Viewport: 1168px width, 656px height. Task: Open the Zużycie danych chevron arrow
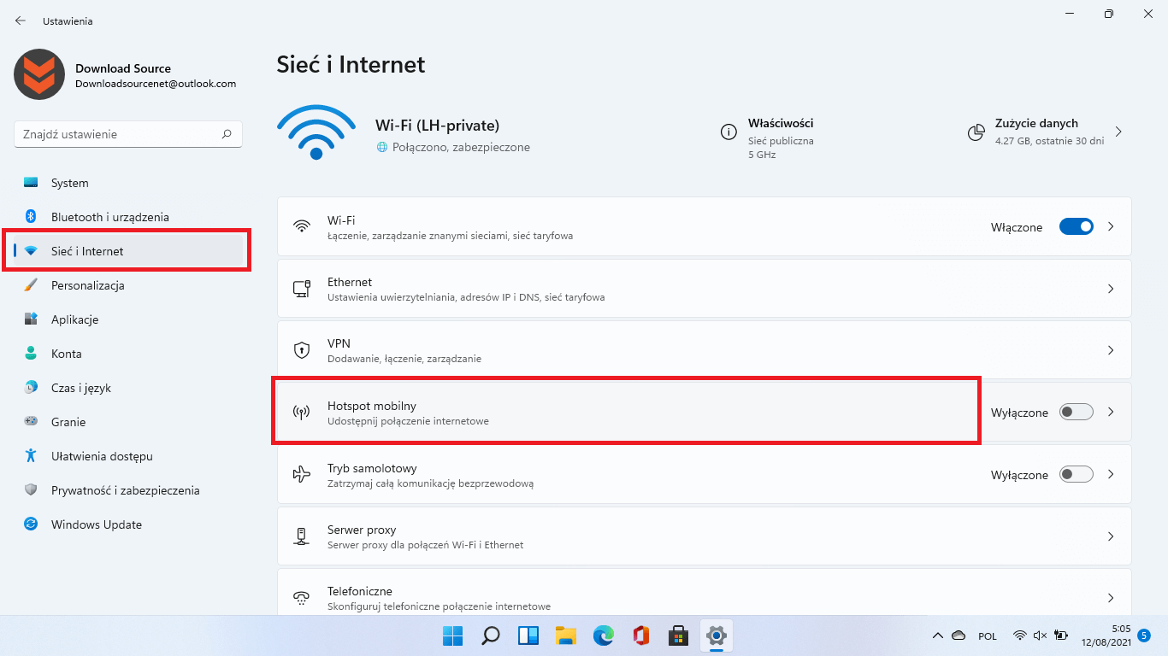1118,132
